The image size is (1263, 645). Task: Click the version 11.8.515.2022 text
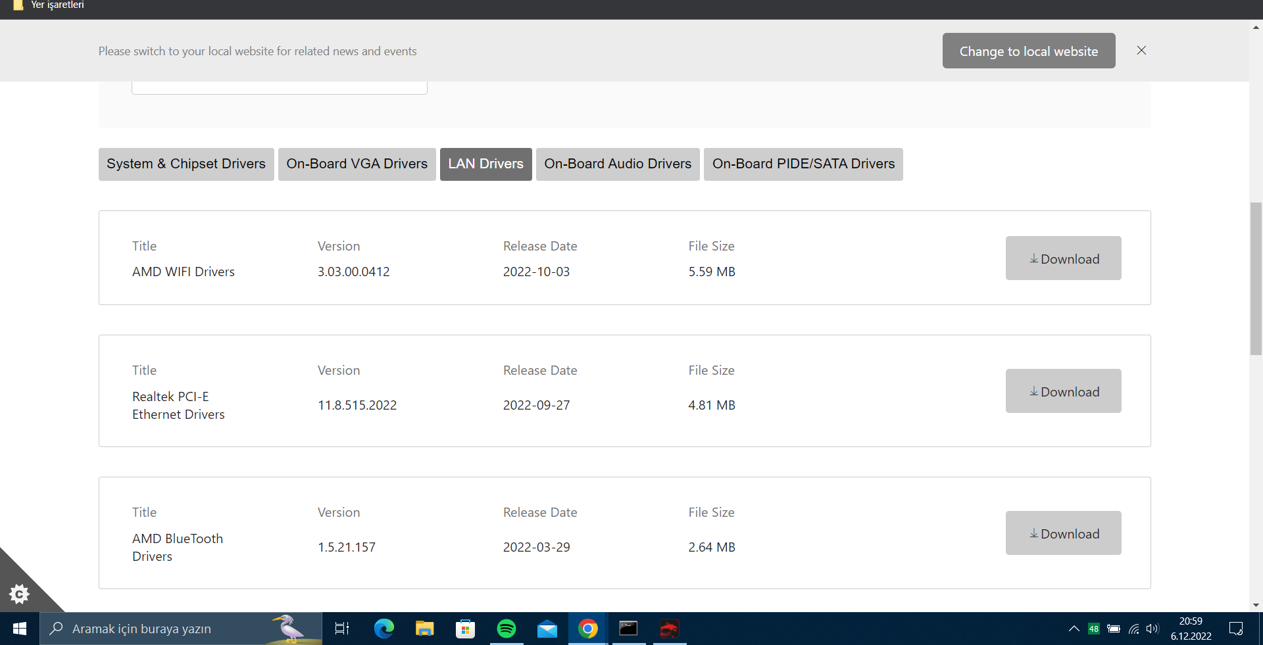tap(357, 405)
